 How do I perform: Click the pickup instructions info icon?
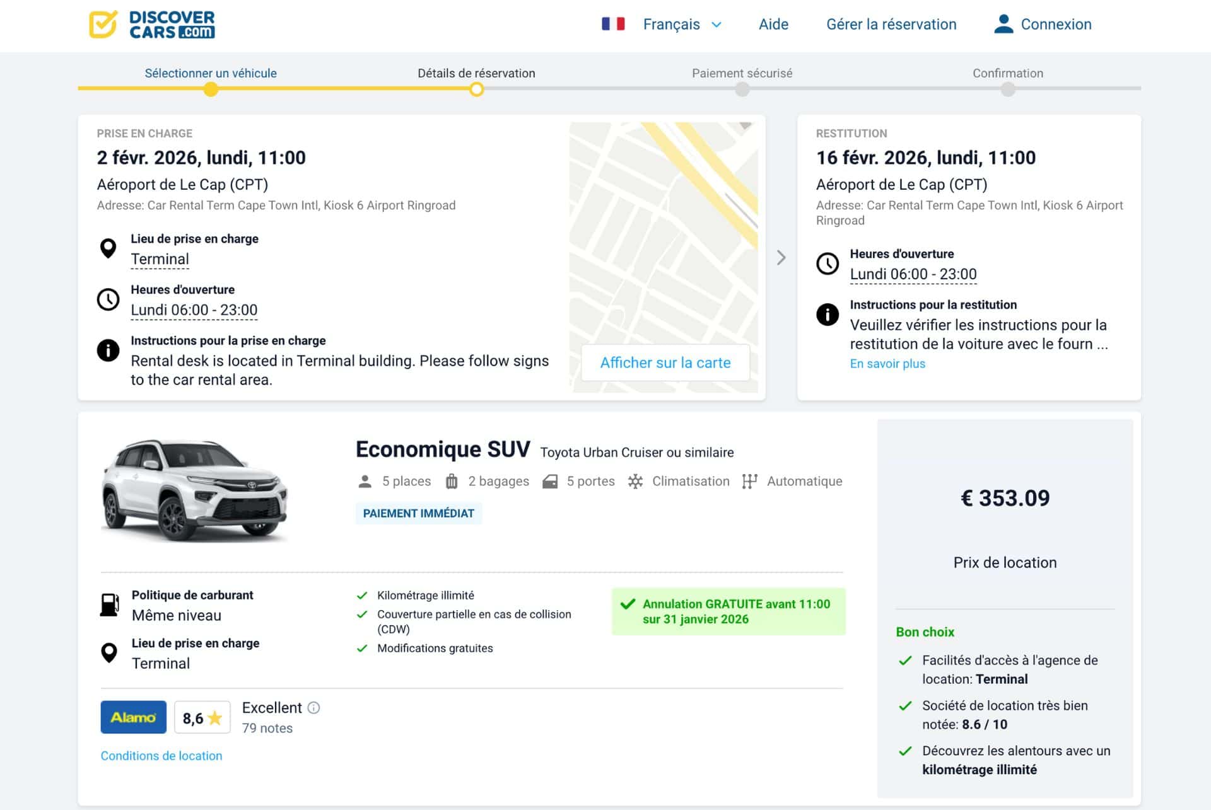[108, 350]
